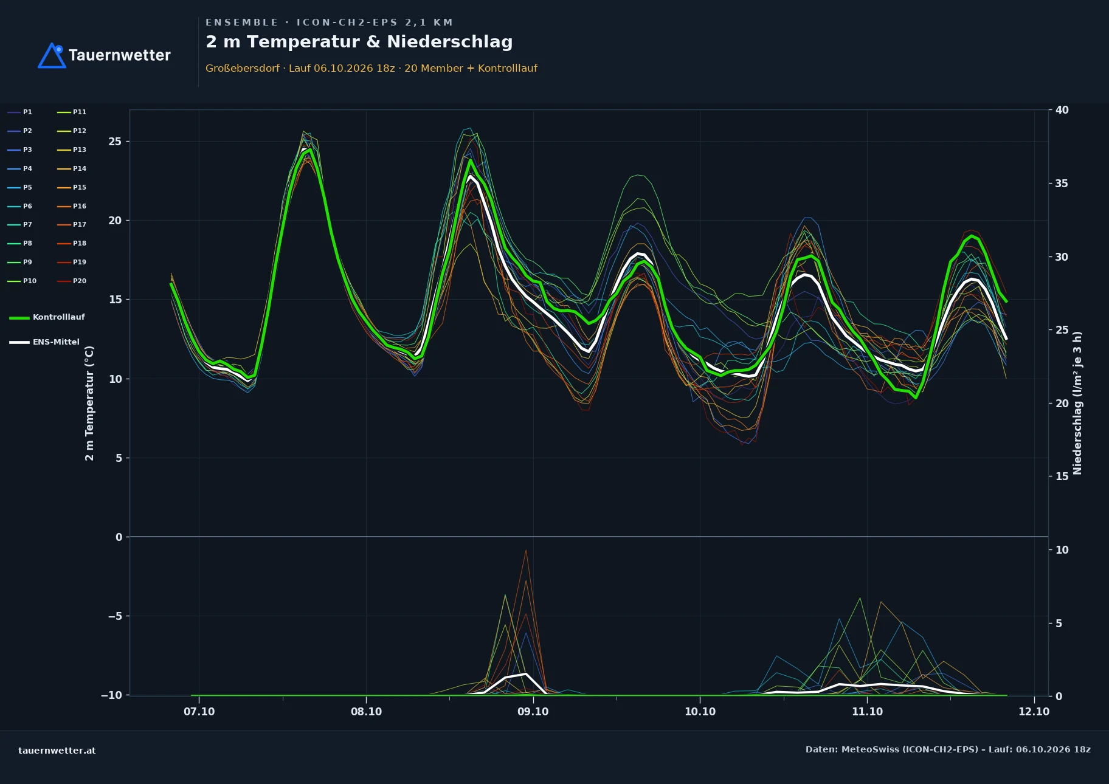Select the P20 legend entry
Screen dimensions: 1109x784
pos(72,281)
